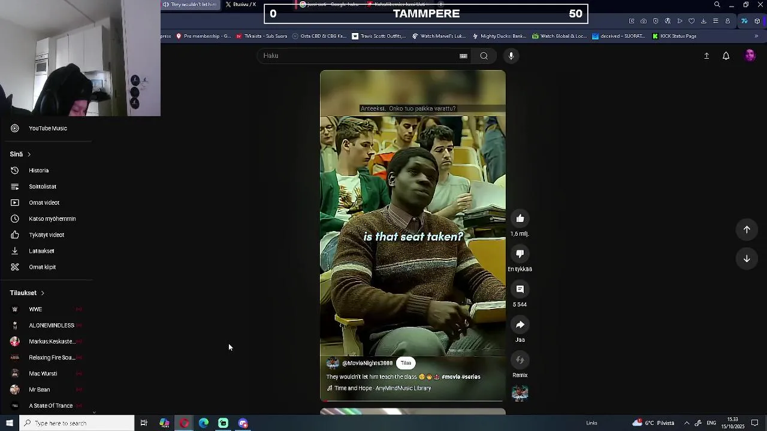Go to previous short with up arrow

747,229
